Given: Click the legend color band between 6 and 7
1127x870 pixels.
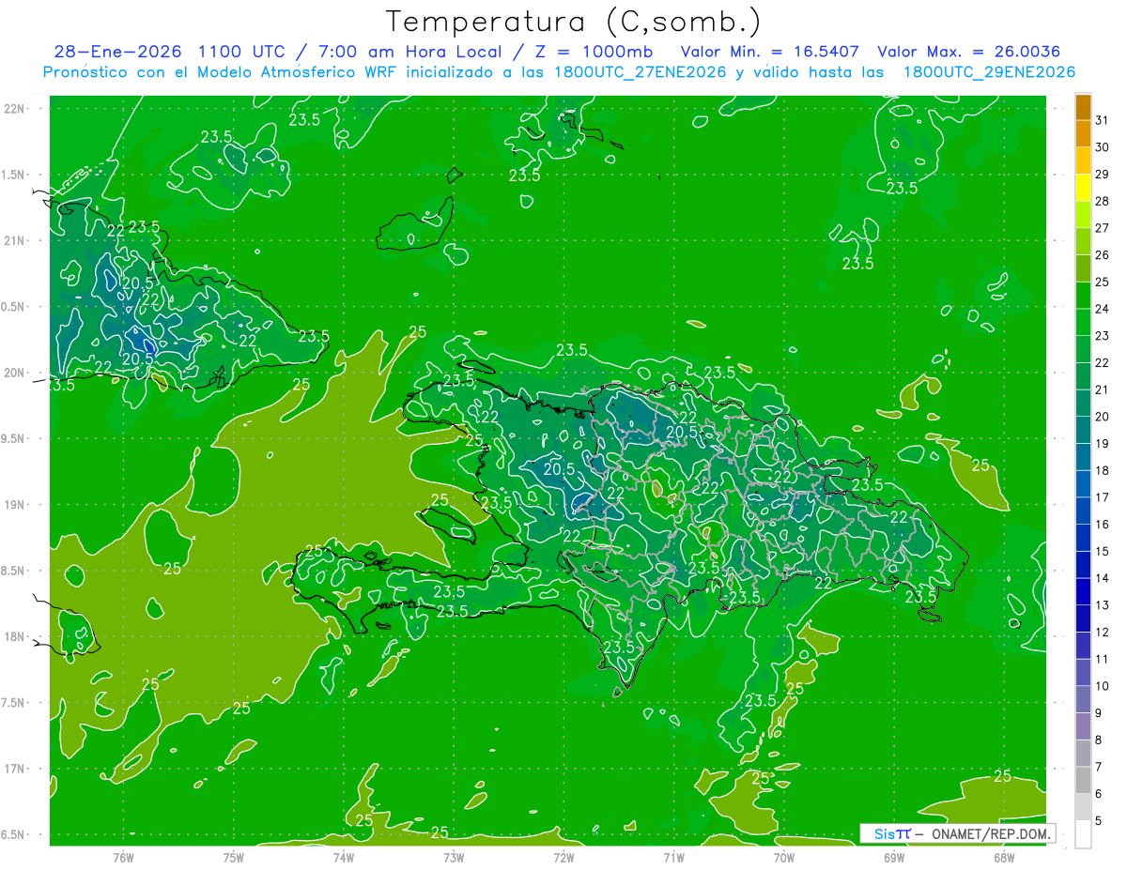Looking at the screenshot, I should pyautogui.click(x=1083, y=781).
